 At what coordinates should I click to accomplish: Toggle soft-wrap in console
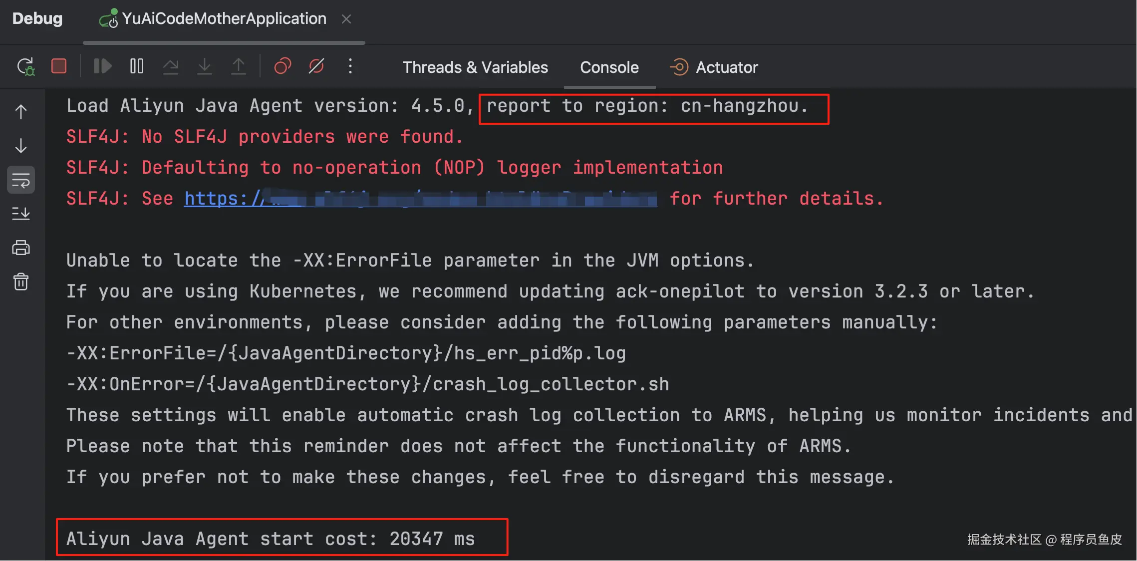tap(21, 180)
